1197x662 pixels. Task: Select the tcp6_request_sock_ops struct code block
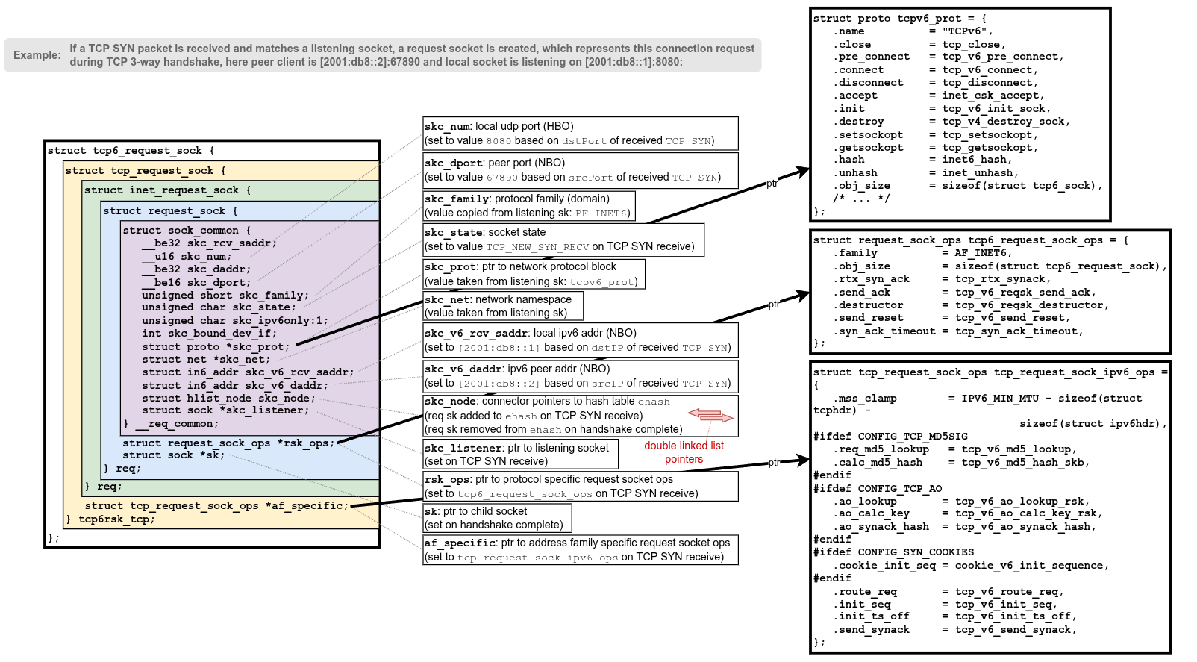(990, 292)
